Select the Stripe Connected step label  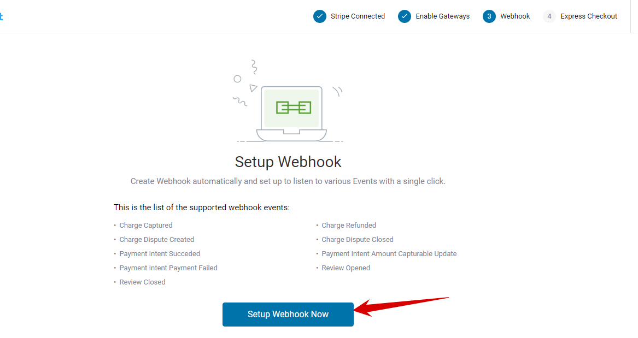point(358,16)
